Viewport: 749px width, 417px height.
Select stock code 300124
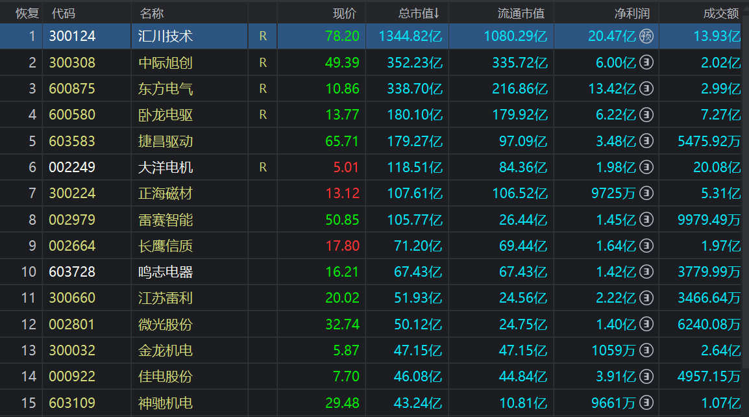72,36
